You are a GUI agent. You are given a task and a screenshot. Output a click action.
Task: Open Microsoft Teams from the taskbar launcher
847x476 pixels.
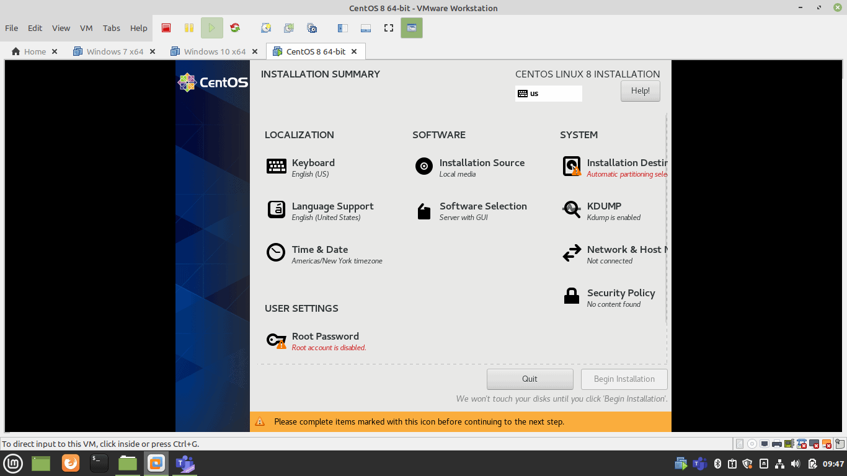(x=185, y=463)
